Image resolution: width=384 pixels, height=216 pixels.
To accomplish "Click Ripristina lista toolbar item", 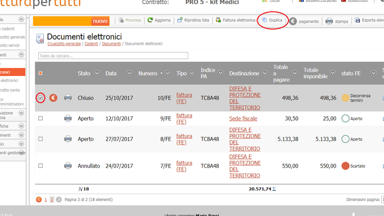I will 193,20.
